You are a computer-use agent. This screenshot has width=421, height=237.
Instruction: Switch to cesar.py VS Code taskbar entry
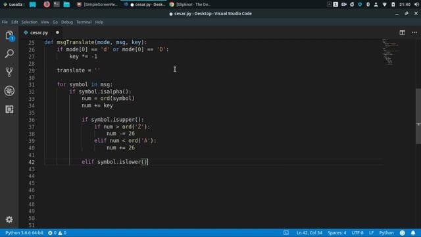[x=145, y=5]
